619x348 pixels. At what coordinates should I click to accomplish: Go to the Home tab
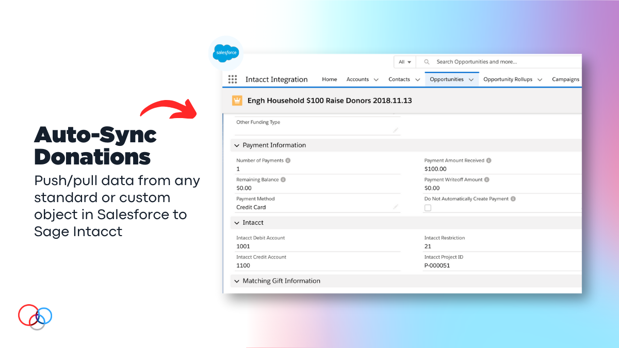(x=329, y=79)
